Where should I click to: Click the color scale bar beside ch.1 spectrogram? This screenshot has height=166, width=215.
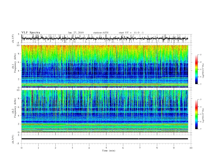197,69
